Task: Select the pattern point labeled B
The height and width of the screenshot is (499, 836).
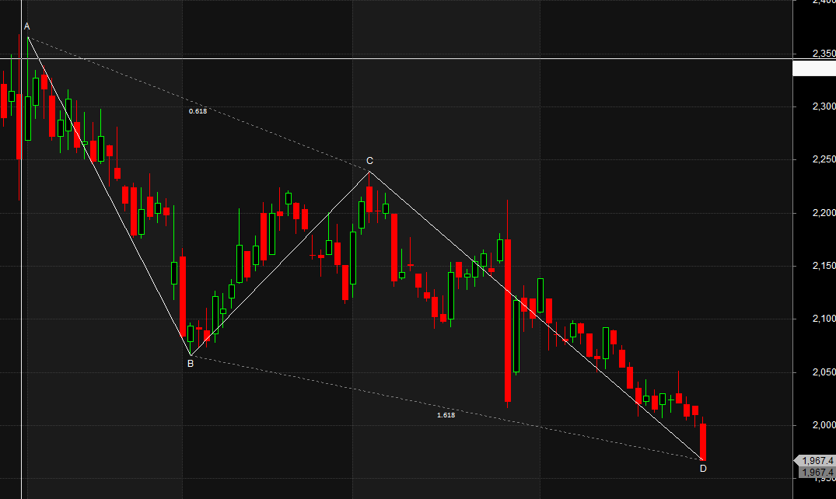Action: point(191,364)
